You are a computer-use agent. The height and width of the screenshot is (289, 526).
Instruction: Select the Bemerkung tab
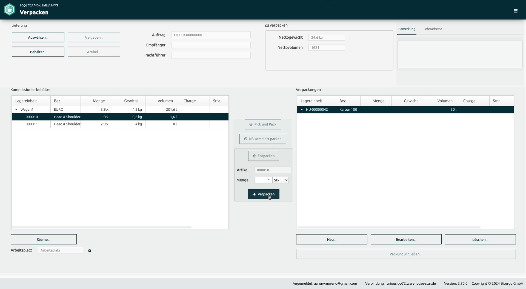coord(407,29)
